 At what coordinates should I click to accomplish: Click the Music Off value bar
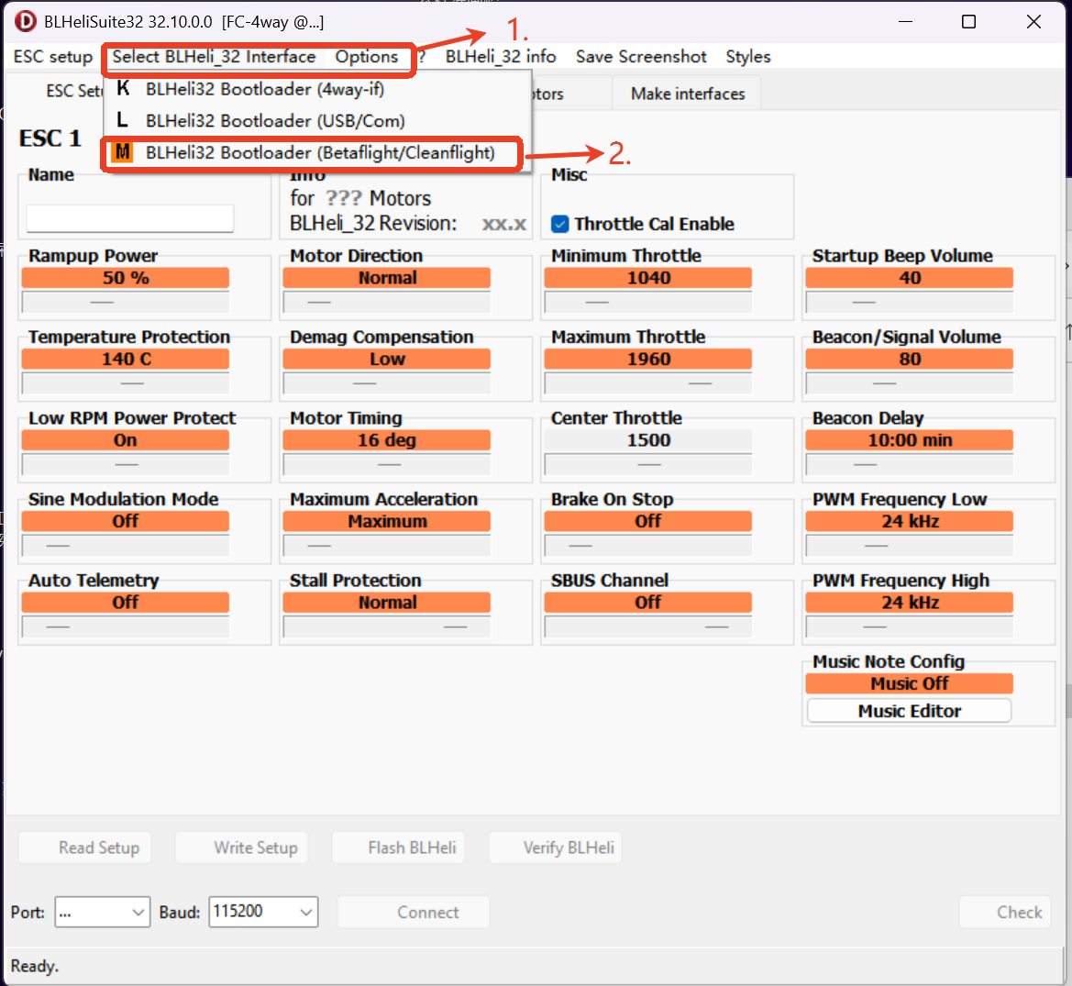point(910,683)
